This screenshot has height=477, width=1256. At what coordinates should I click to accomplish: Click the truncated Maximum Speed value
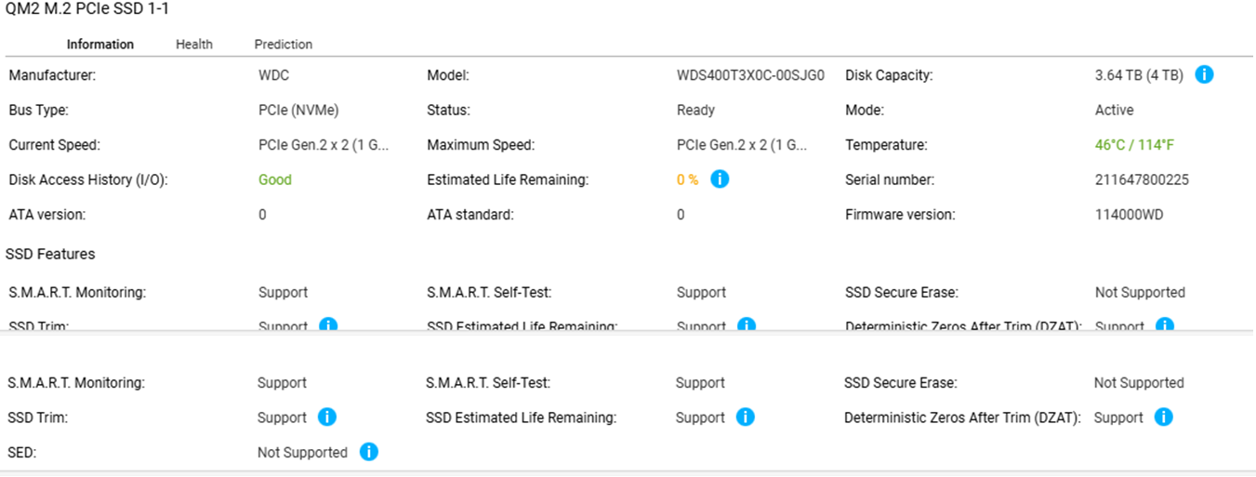point(742,146)
